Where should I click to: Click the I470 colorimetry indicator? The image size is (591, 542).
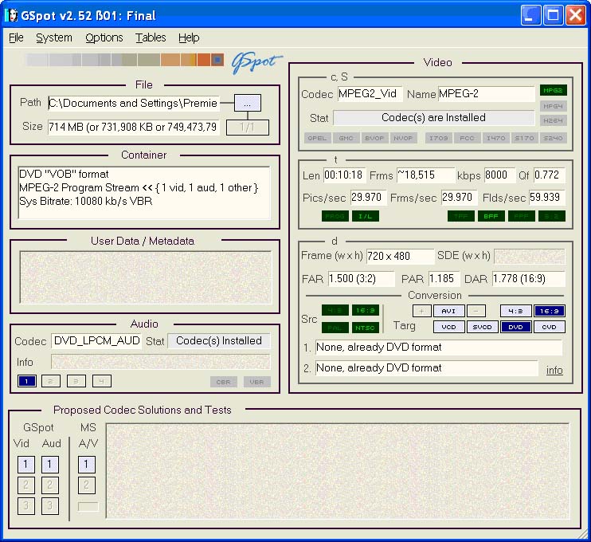[x=495, y=138]
